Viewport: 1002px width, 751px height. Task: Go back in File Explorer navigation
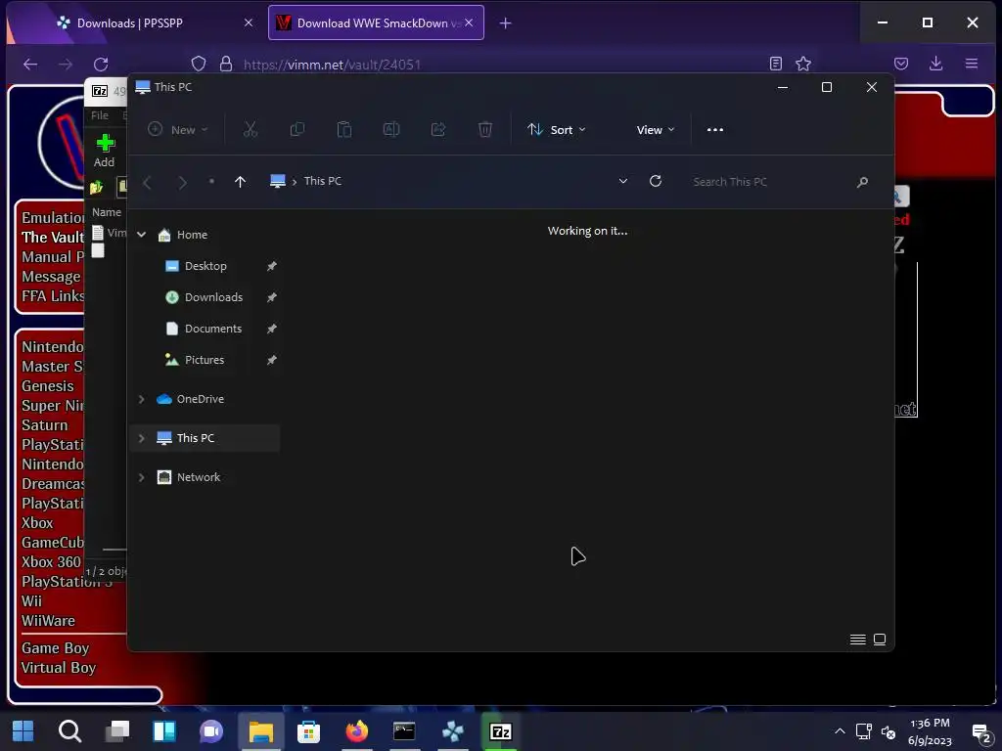click(x=148, y=182)
